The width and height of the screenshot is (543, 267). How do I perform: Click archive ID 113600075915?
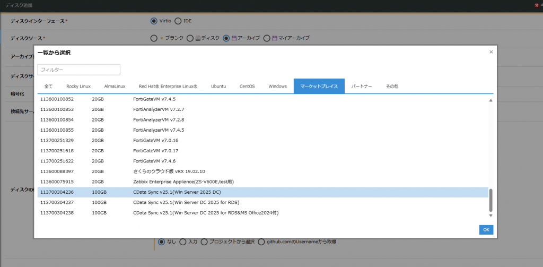57,182
